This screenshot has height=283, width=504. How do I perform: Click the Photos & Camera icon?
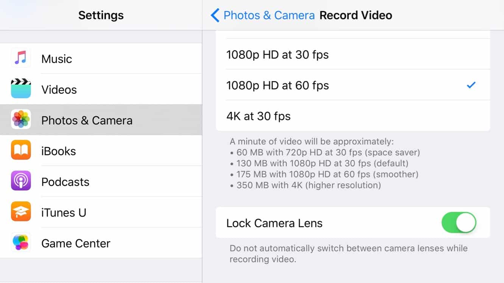[21, 120]
